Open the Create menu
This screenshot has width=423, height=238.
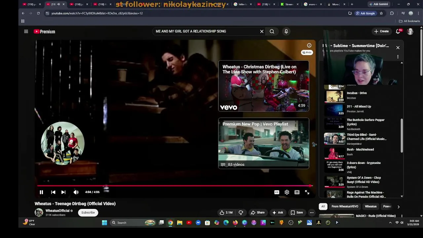[381, 31]
